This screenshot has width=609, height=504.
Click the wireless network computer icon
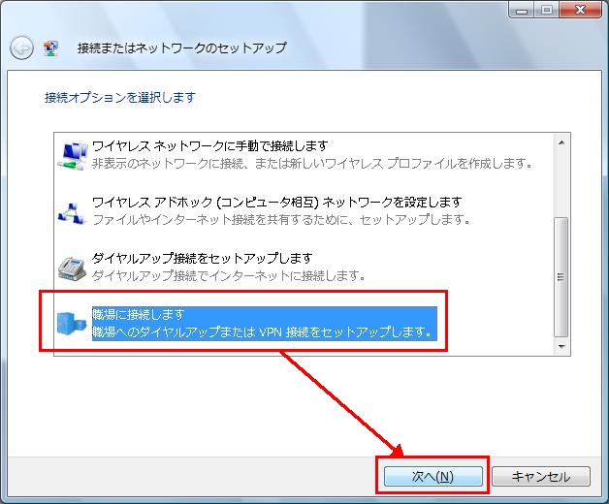click(x=72, y=154)
